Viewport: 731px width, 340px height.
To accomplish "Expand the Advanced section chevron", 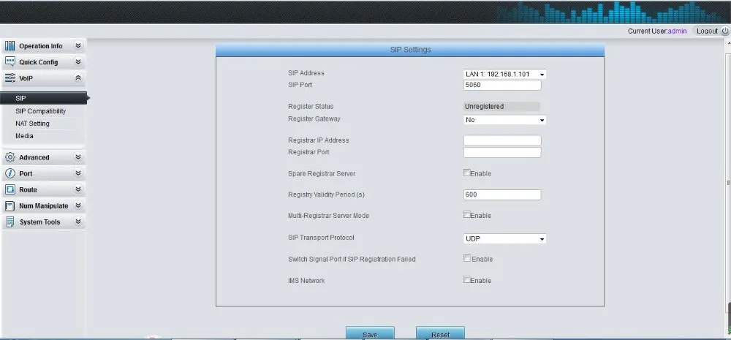I will click(x=78, y=157).
